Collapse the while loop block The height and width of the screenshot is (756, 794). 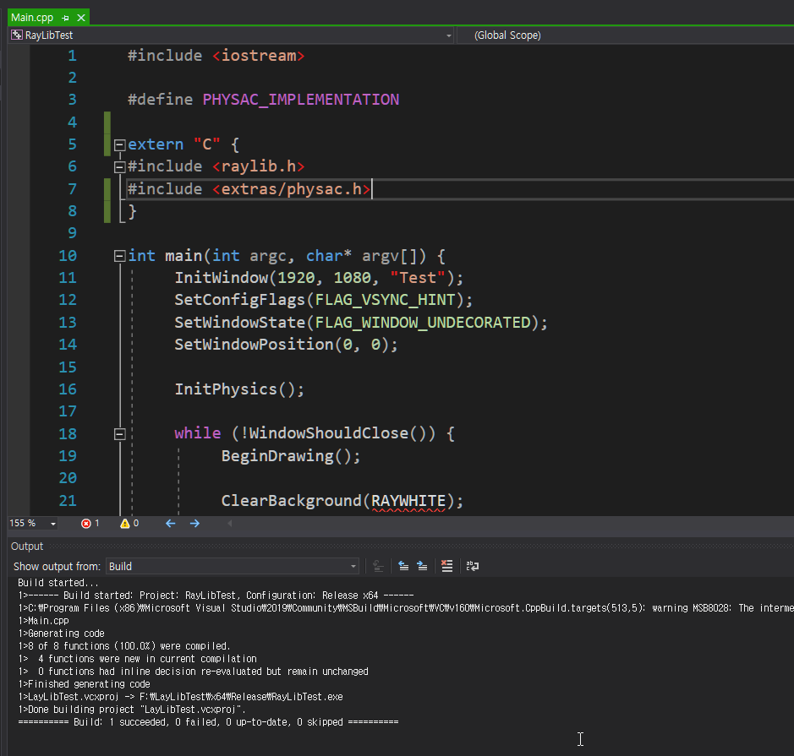pyautogui.click(x=119, y=434)
